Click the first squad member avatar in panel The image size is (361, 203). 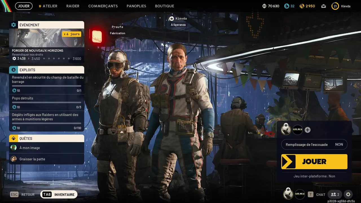pos(286,130)
